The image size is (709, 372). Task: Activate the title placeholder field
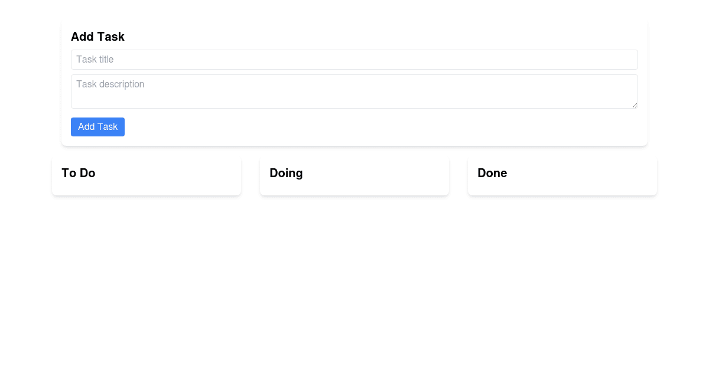354,59
